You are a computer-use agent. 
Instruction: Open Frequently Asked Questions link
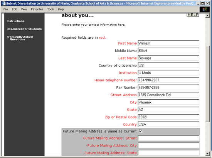pyautogui.click(x=20, y=38)
